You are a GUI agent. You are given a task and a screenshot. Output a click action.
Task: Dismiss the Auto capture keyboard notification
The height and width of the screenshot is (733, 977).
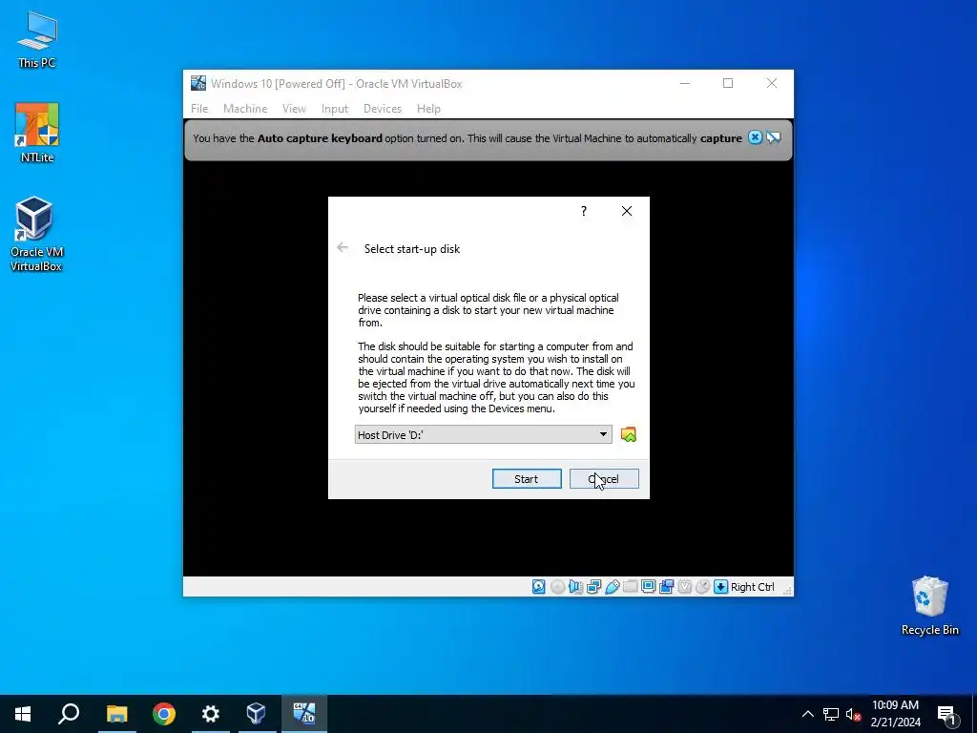click(x=755, y=137)
